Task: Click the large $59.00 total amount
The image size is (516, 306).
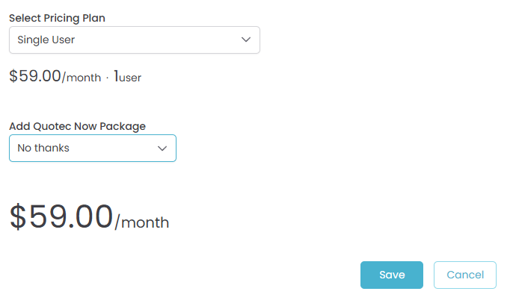Action: (61, 216)
